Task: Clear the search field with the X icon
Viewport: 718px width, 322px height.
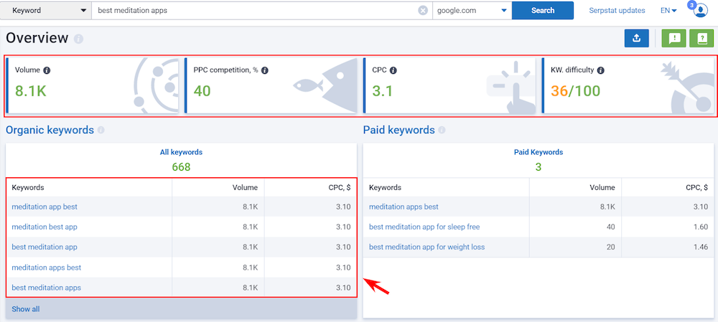Action: pos(423,11)
